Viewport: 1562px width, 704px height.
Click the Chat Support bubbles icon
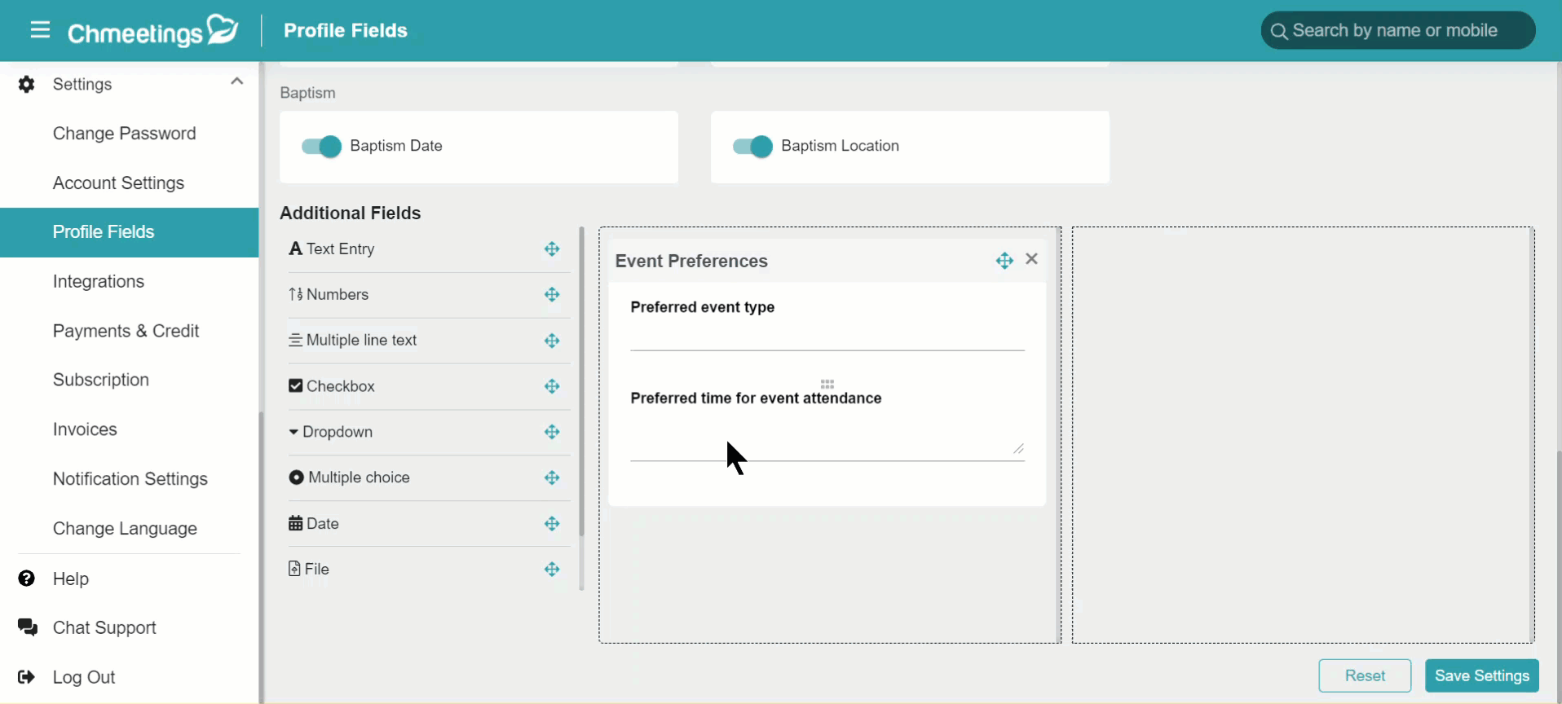click(x=28, y=627)
